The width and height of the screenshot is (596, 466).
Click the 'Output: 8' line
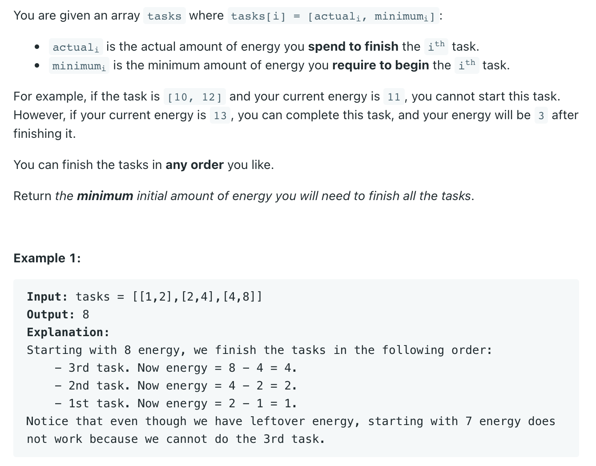[x=58, y=314]
